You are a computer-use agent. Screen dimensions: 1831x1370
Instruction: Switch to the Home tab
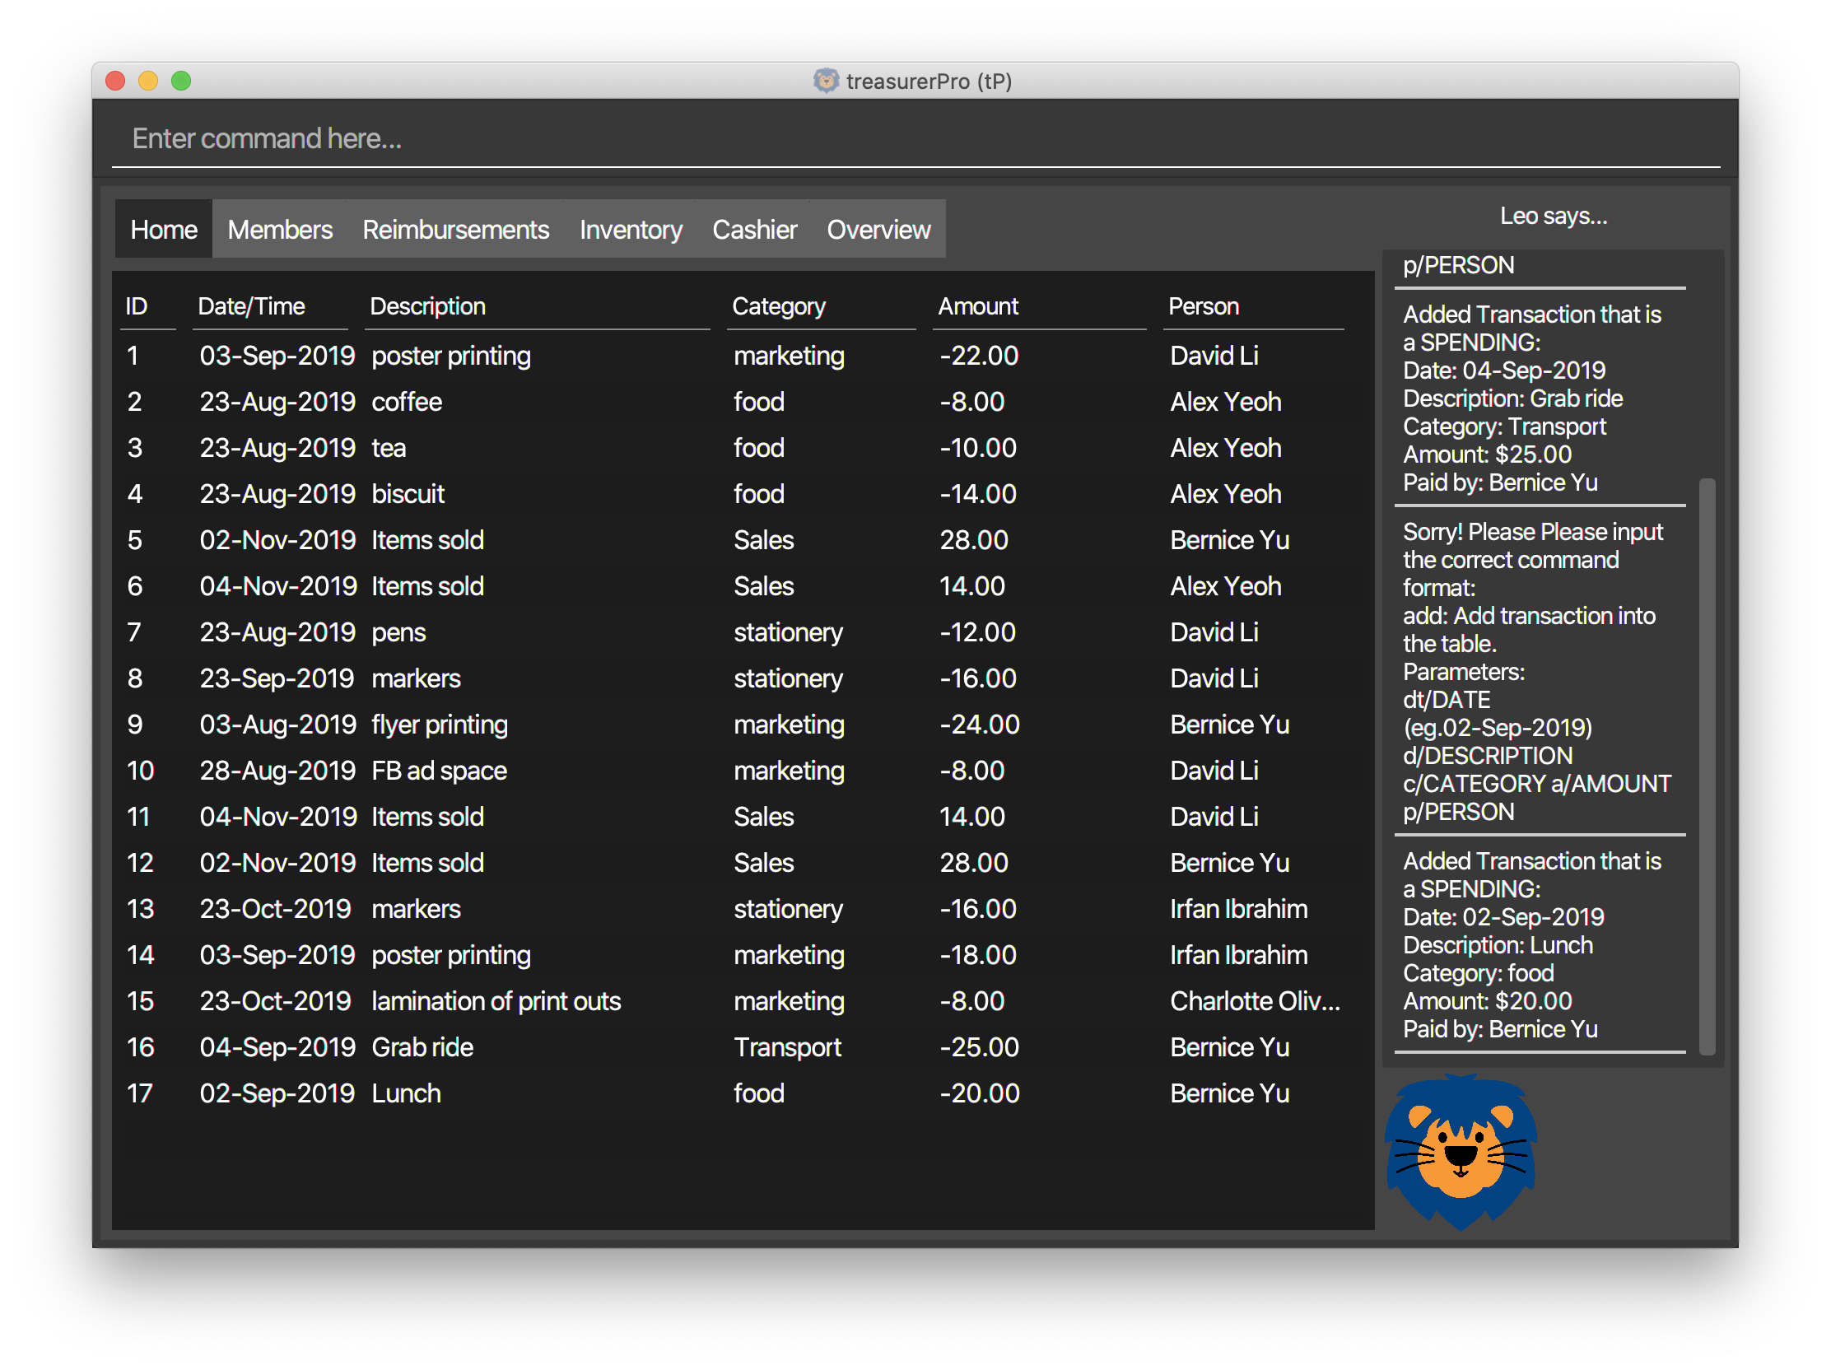tap(164, 230)
